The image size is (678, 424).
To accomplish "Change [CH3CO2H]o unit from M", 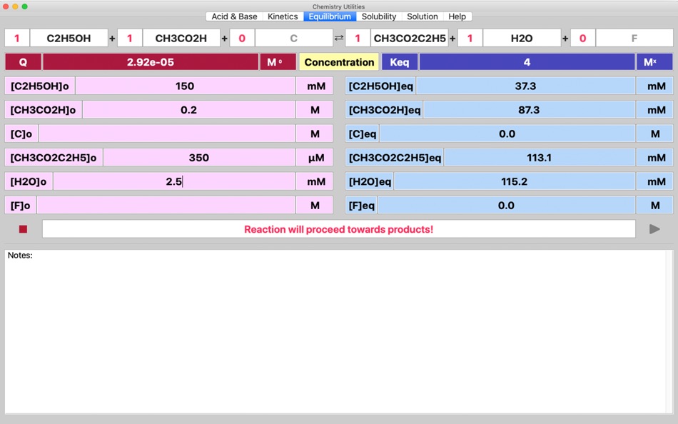I will [315, 110].
